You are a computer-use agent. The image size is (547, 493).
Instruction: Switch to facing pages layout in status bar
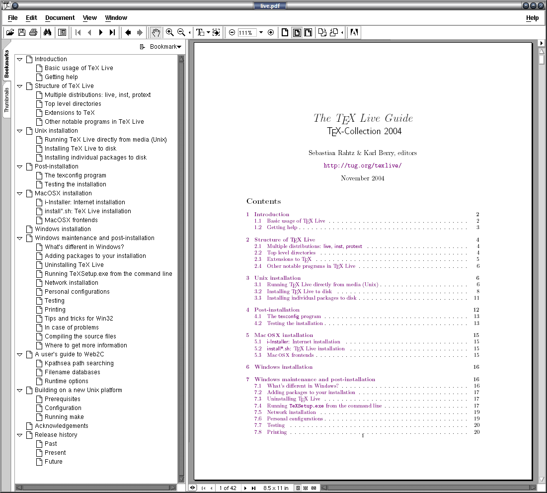(313, 488)
